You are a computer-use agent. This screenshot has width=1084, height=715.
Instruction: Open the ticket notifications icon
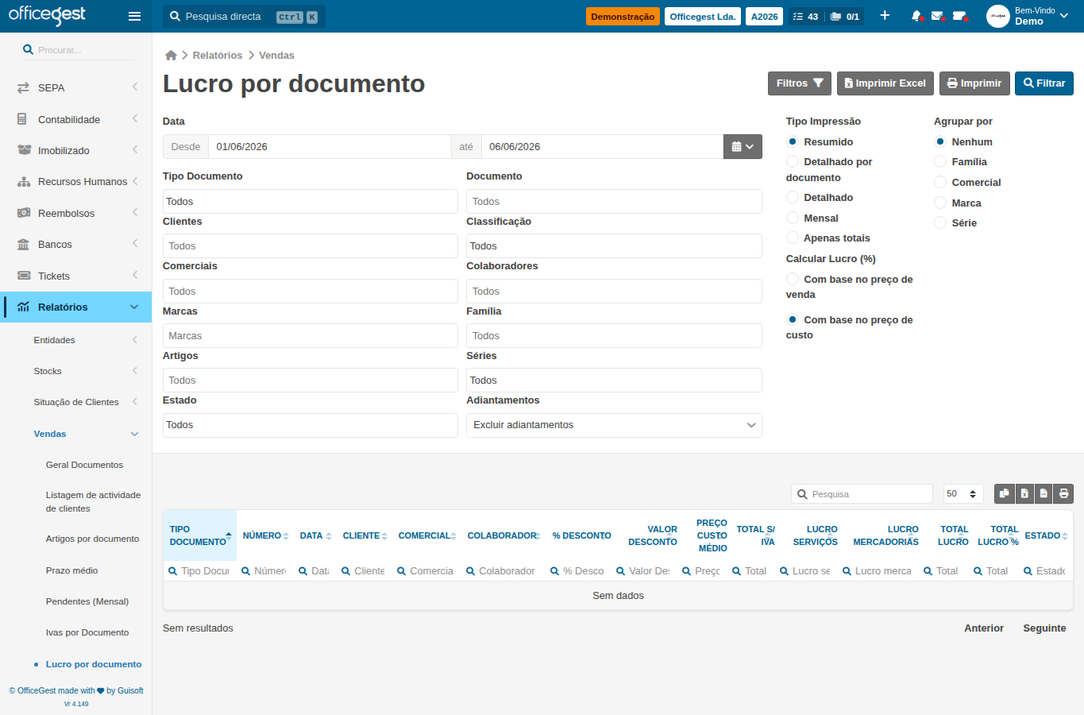click(959, 16)
